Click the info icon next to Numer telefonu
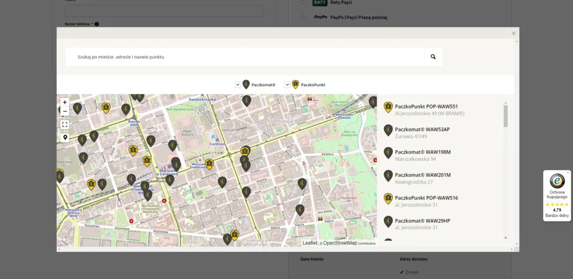This screenshot has width=573, height=279. tap(97, 24)
